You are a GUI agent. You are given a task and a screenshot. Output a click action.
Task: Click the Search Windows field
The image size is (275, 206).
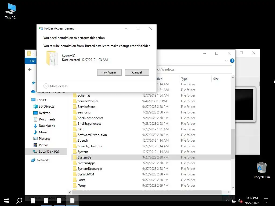pyautogui.click(x=194, y=69)
